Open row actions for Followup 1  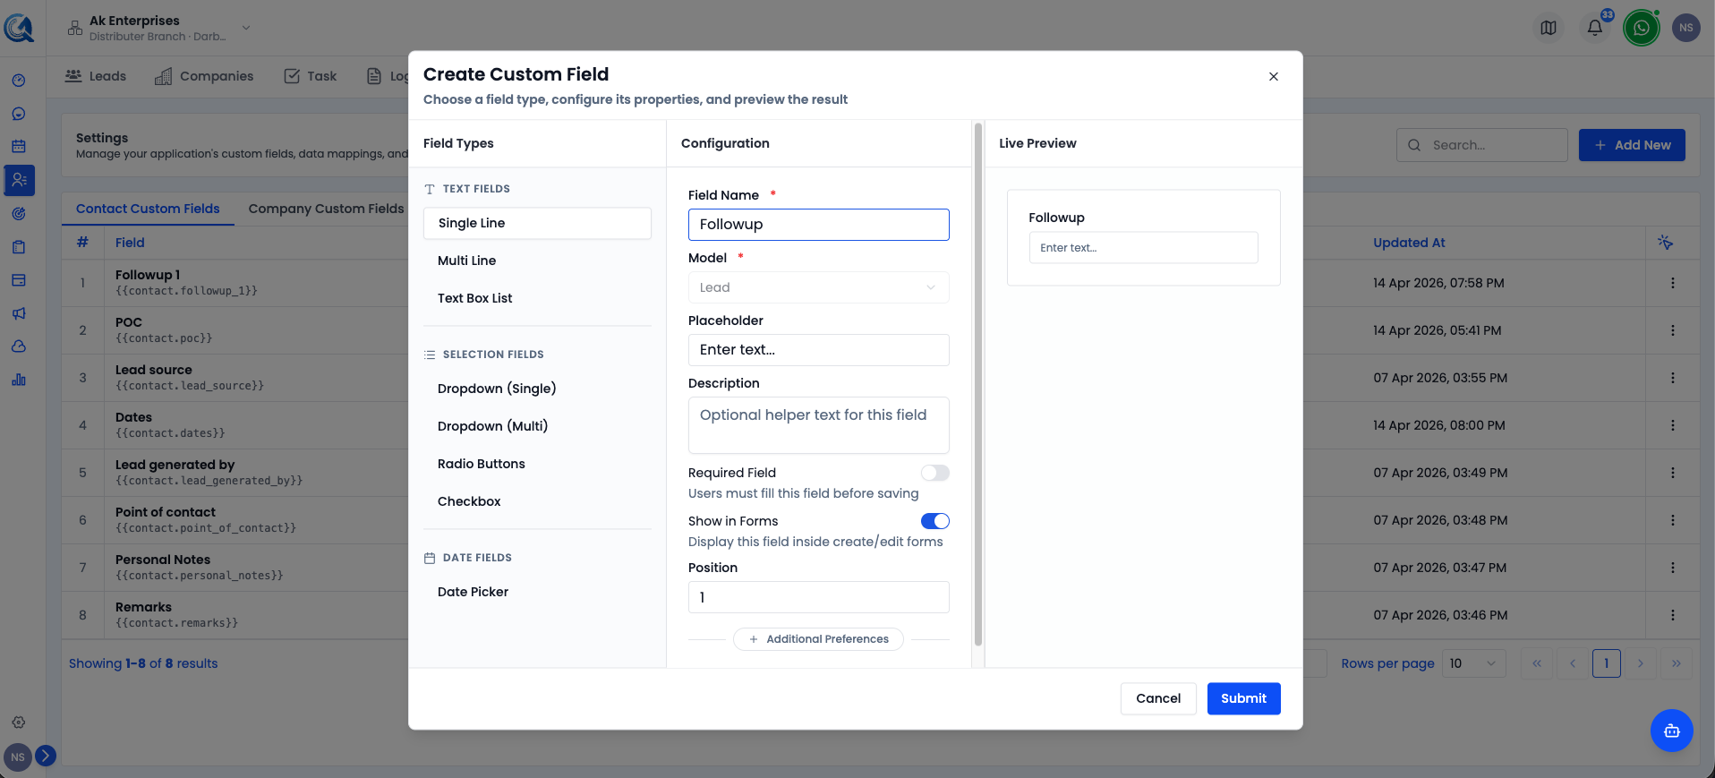click(x=1672, y=283)
